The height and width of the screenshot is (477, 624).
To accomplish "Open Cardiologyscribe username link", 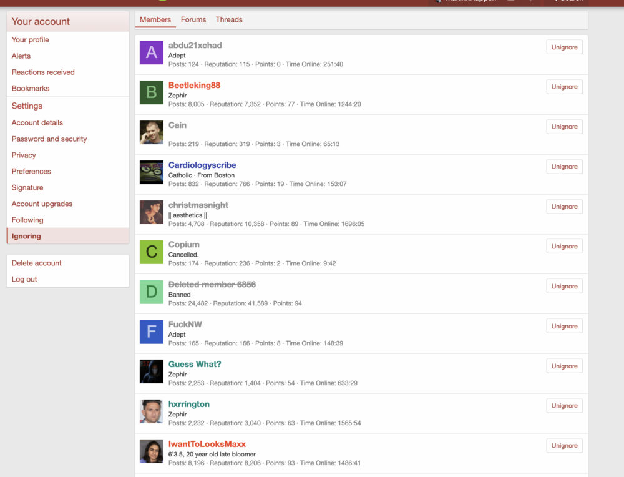I will (x=202, y=165).
